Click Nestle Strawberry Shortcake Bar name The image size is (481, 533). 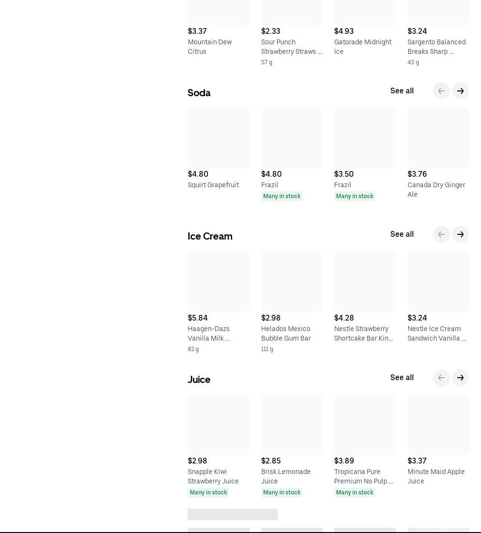[x=364, y=333]
